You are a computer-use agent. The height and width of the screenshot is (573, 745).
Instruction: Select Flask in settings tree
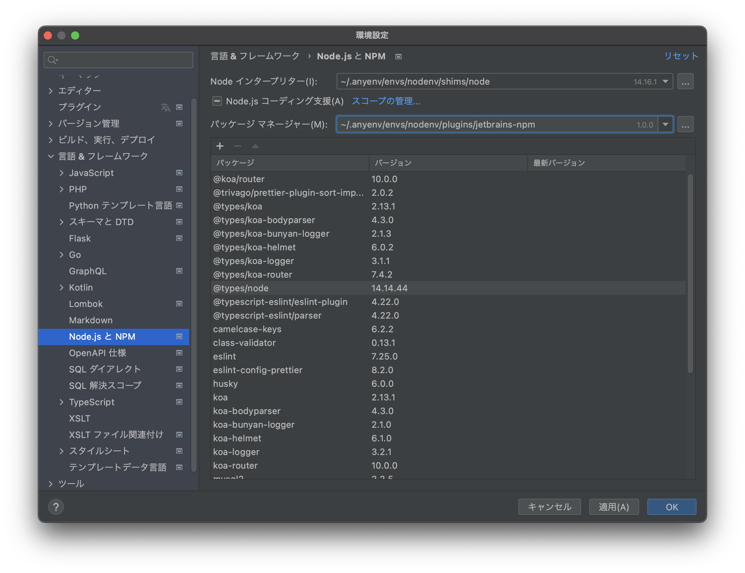point(114,238)
